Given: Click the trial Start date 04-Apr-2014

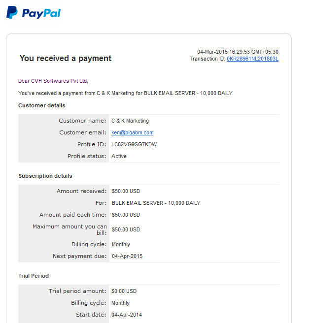Looking at the screenshot, I should [x=127, y=315].
